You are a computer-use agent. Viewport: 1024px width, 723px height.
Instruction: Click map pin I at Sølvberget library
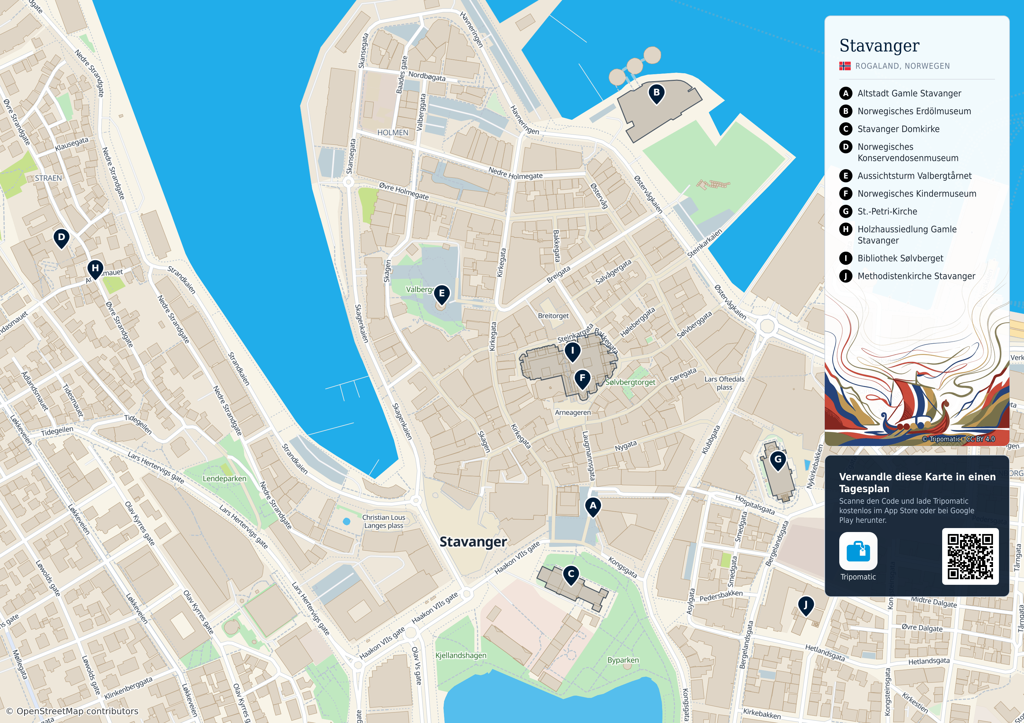573,352
